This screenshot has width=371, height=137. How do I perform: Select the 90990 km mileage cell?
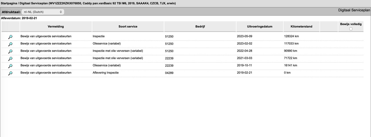(x=290, y=51)
